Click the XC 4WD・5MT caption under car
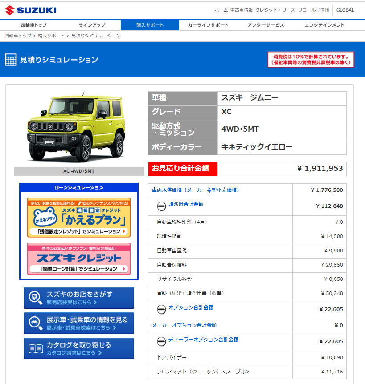The image size is (365, 384). click(x=79, y=171)
